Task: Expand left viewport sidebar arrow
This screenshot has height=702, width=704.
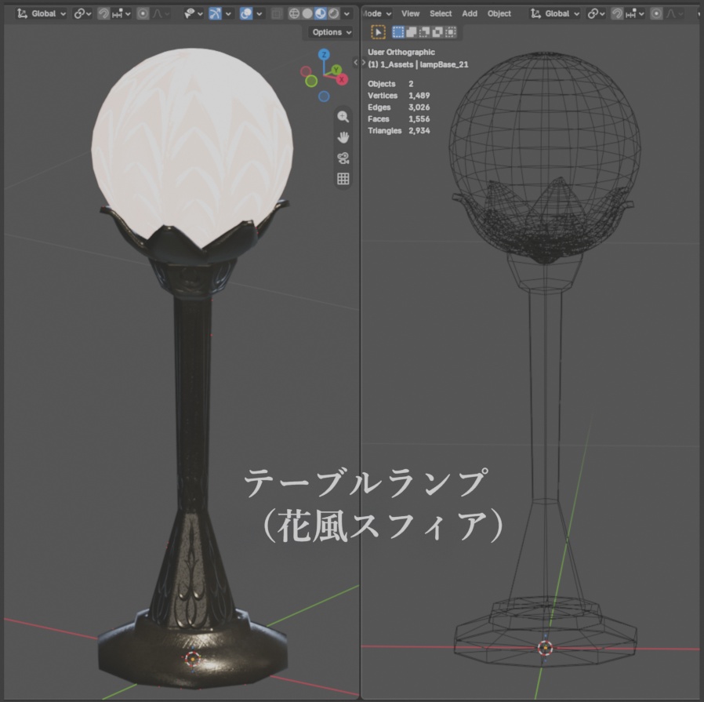Action: (x=356, y=63)
